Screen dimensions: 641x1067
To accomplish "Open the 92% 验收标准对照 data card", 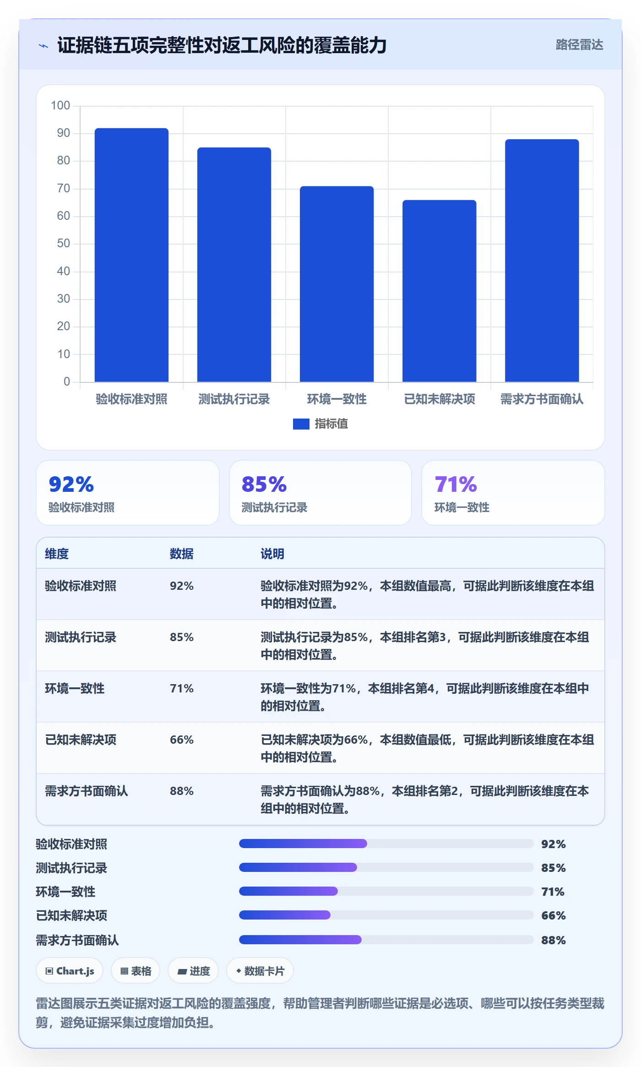I will point(128,493).
